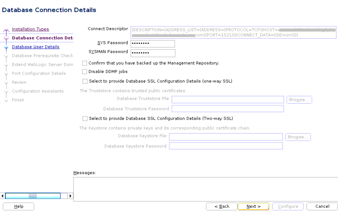Viewport: 338px width, 212px height.
Task: Click the Extend WebLogic Server Domain step icon
Action: click(6, 64)
